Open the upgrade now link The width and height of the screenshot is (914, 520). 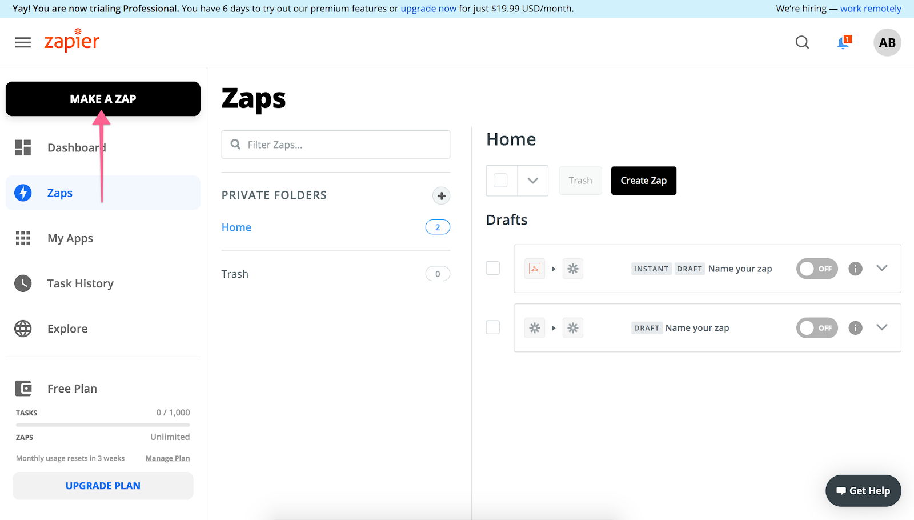point(429,9)
